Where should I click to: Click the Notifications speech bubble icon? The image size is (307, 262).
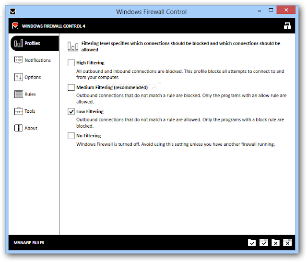tap(19, 60)
